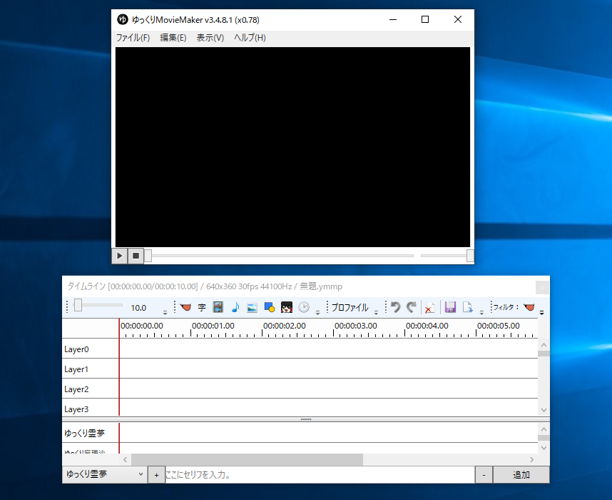Click the 追加 button
Viewport: 612px width, 500px height.
[x=521, y=475]
